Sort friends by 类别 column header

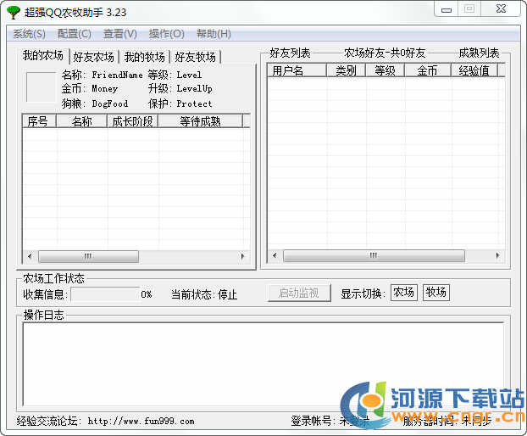coord(347,70)
